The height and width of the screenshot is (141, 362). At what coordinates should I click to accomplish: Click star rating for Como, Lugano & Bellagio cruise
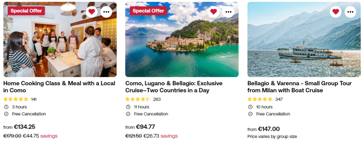(138, 99)
